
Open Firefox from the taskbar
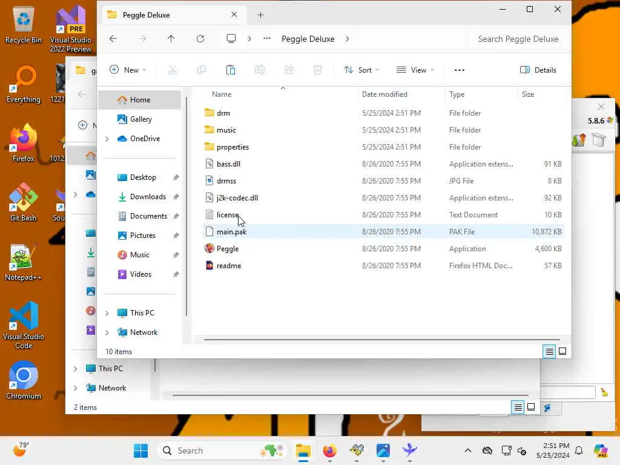point(330,450)
